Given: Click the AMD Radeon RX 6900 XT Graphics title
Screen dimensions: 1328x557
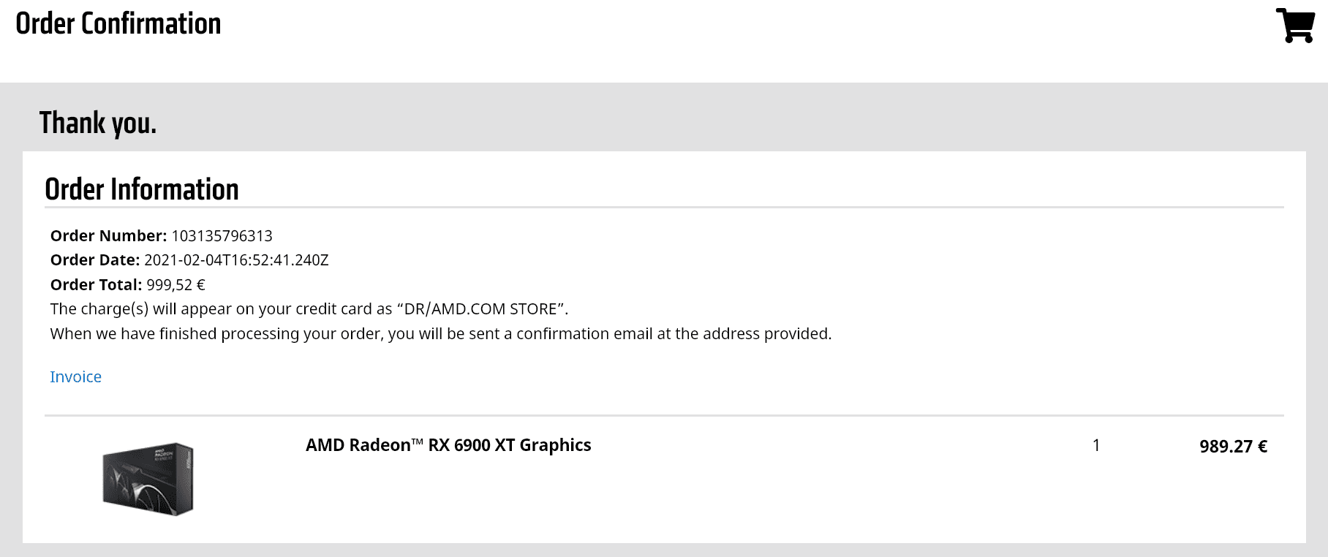Looking at the screenshot, I should pos(448,445).
